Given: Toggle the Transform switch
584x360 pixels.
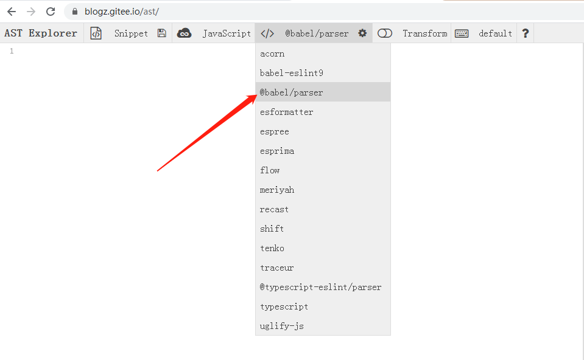Looking at the screenshot, I should [385, 33].
